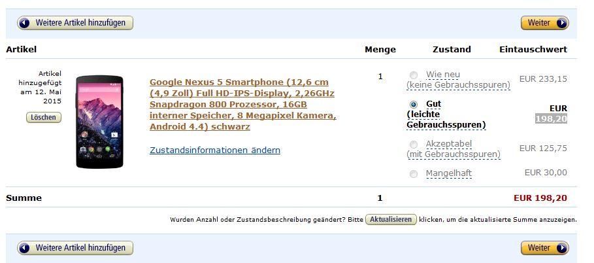Click the bottom 'Weitere Artikel hinzufügen' button
Viewport: 594px width, 263px height.
[x=75, y=248]
